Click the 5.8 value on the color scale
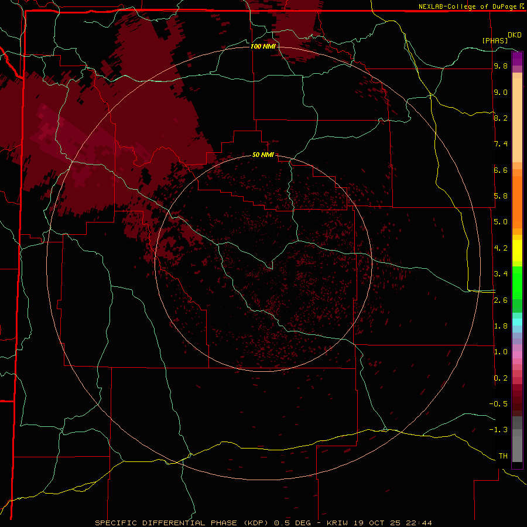The height and width of the screenshot is (527, 527). pyautogui.click(x=501, y=196)
